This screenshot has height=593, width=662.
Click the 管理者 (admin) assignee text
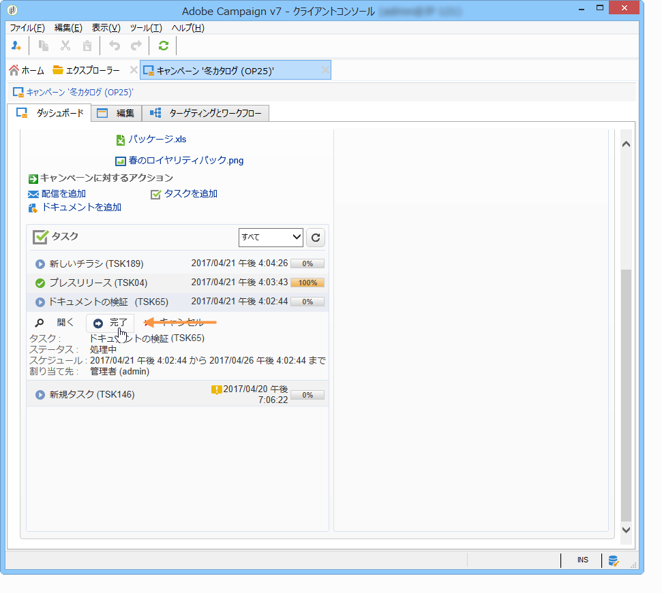click(x=119, y=371)
